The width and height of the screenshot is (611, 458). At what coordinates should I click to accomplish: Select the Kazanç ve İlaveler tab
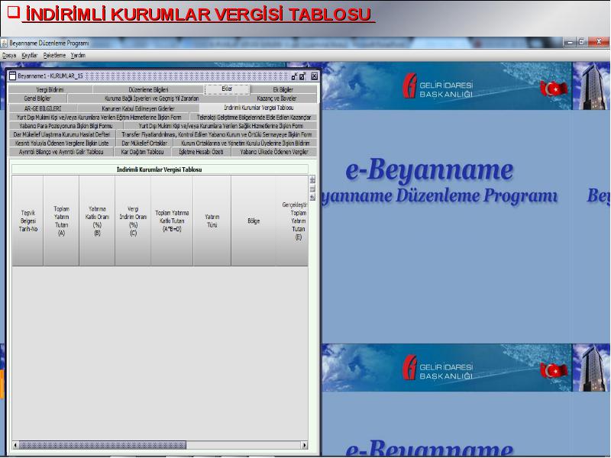276,98
